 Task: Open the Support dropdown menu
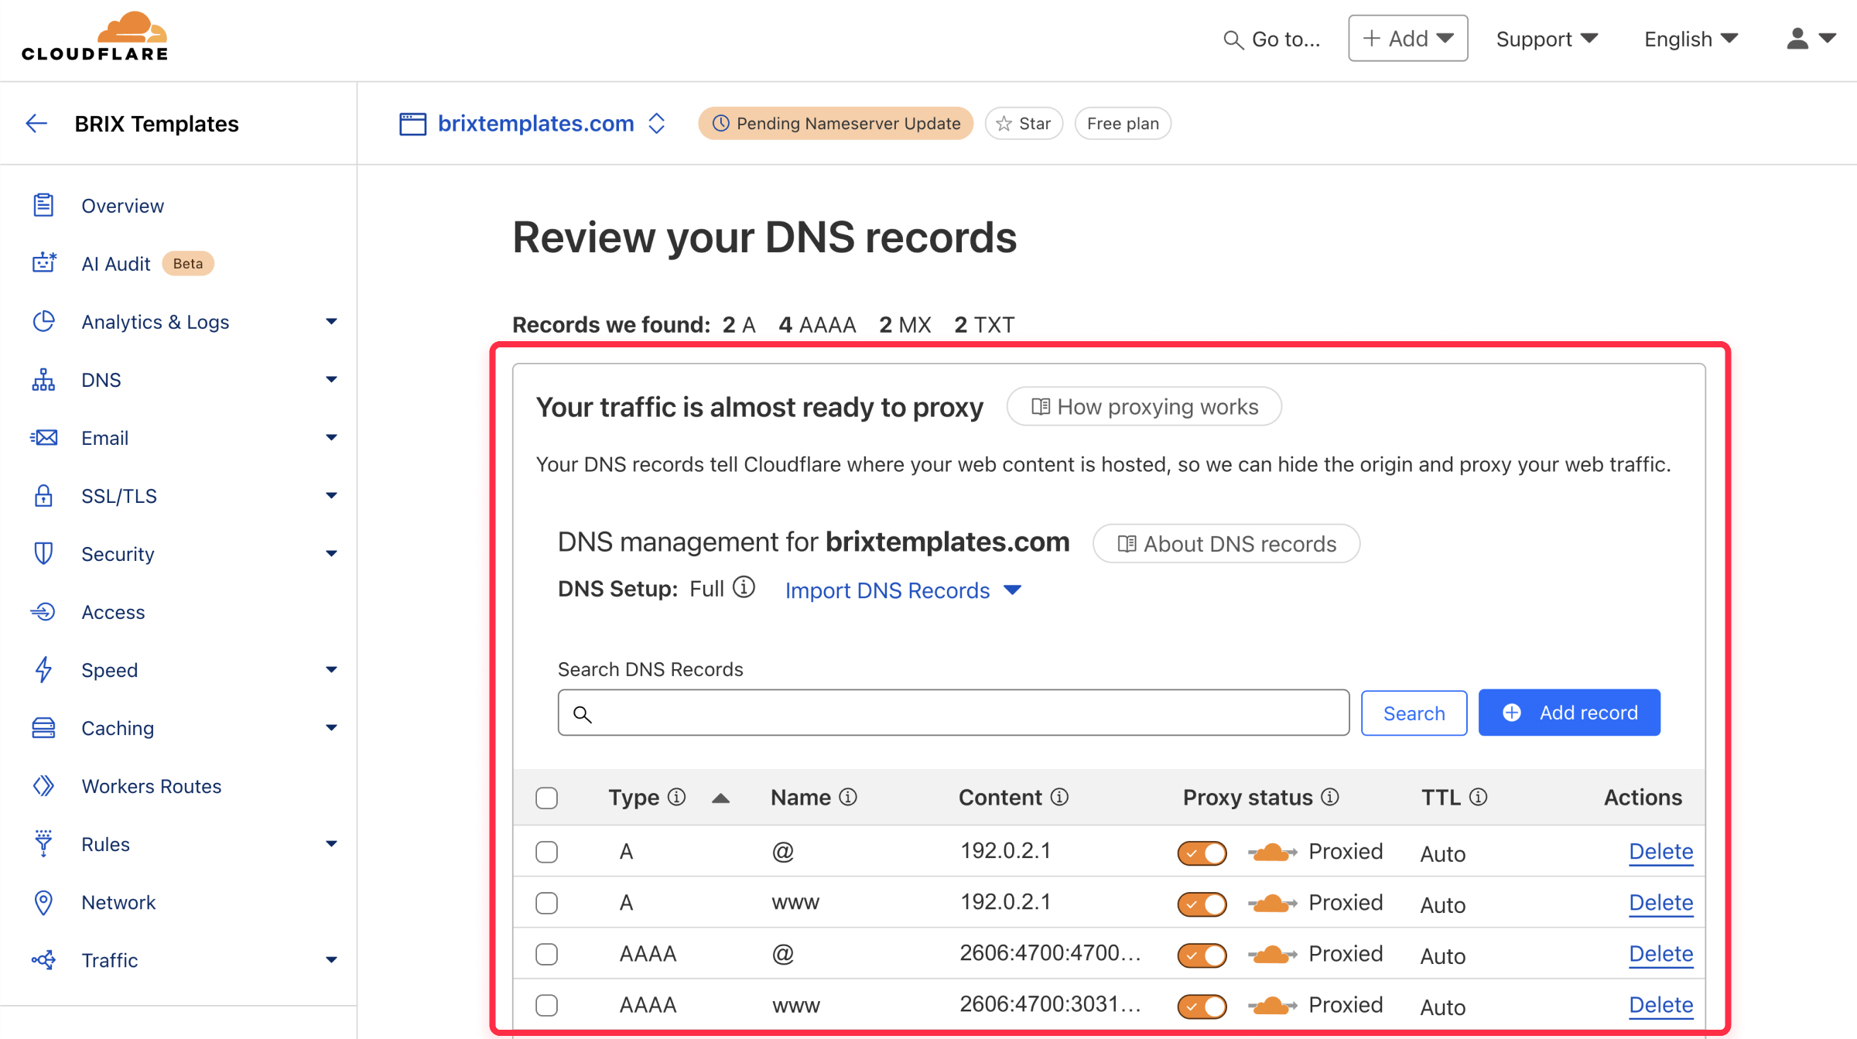click(1547, 39)
